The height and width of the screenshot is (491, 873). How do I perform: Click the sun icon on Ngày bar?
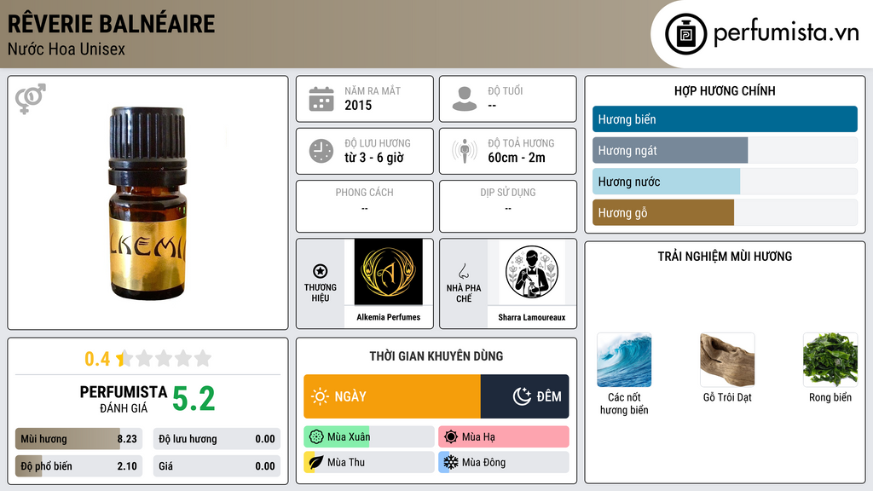[321, 396]
